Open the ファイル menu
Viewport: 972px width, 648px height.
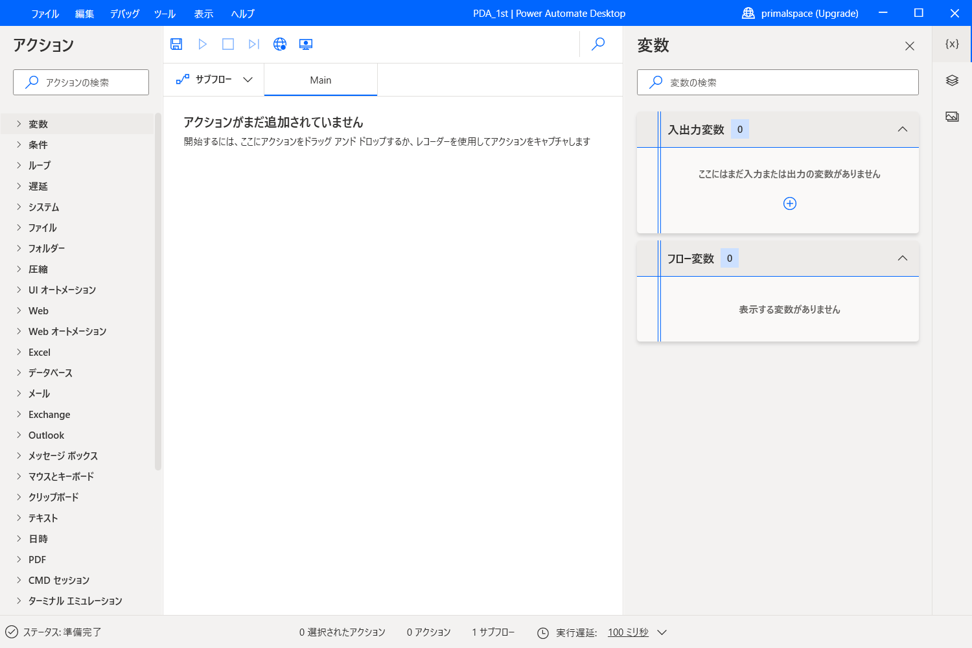click(x=45, y=14)
